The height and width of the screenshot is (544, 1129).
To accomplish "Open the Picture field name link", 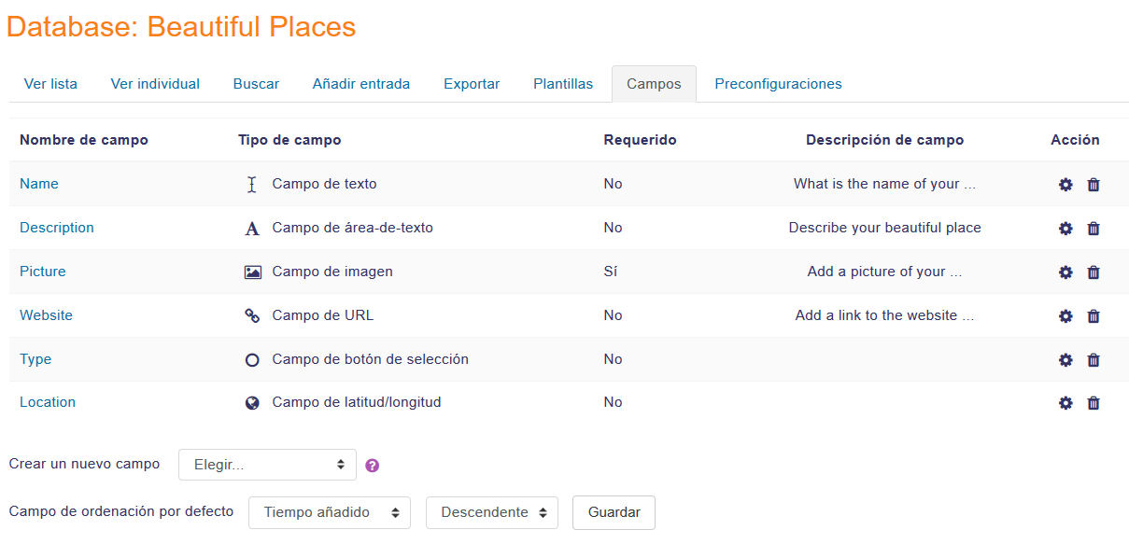I will click(43, 272).
